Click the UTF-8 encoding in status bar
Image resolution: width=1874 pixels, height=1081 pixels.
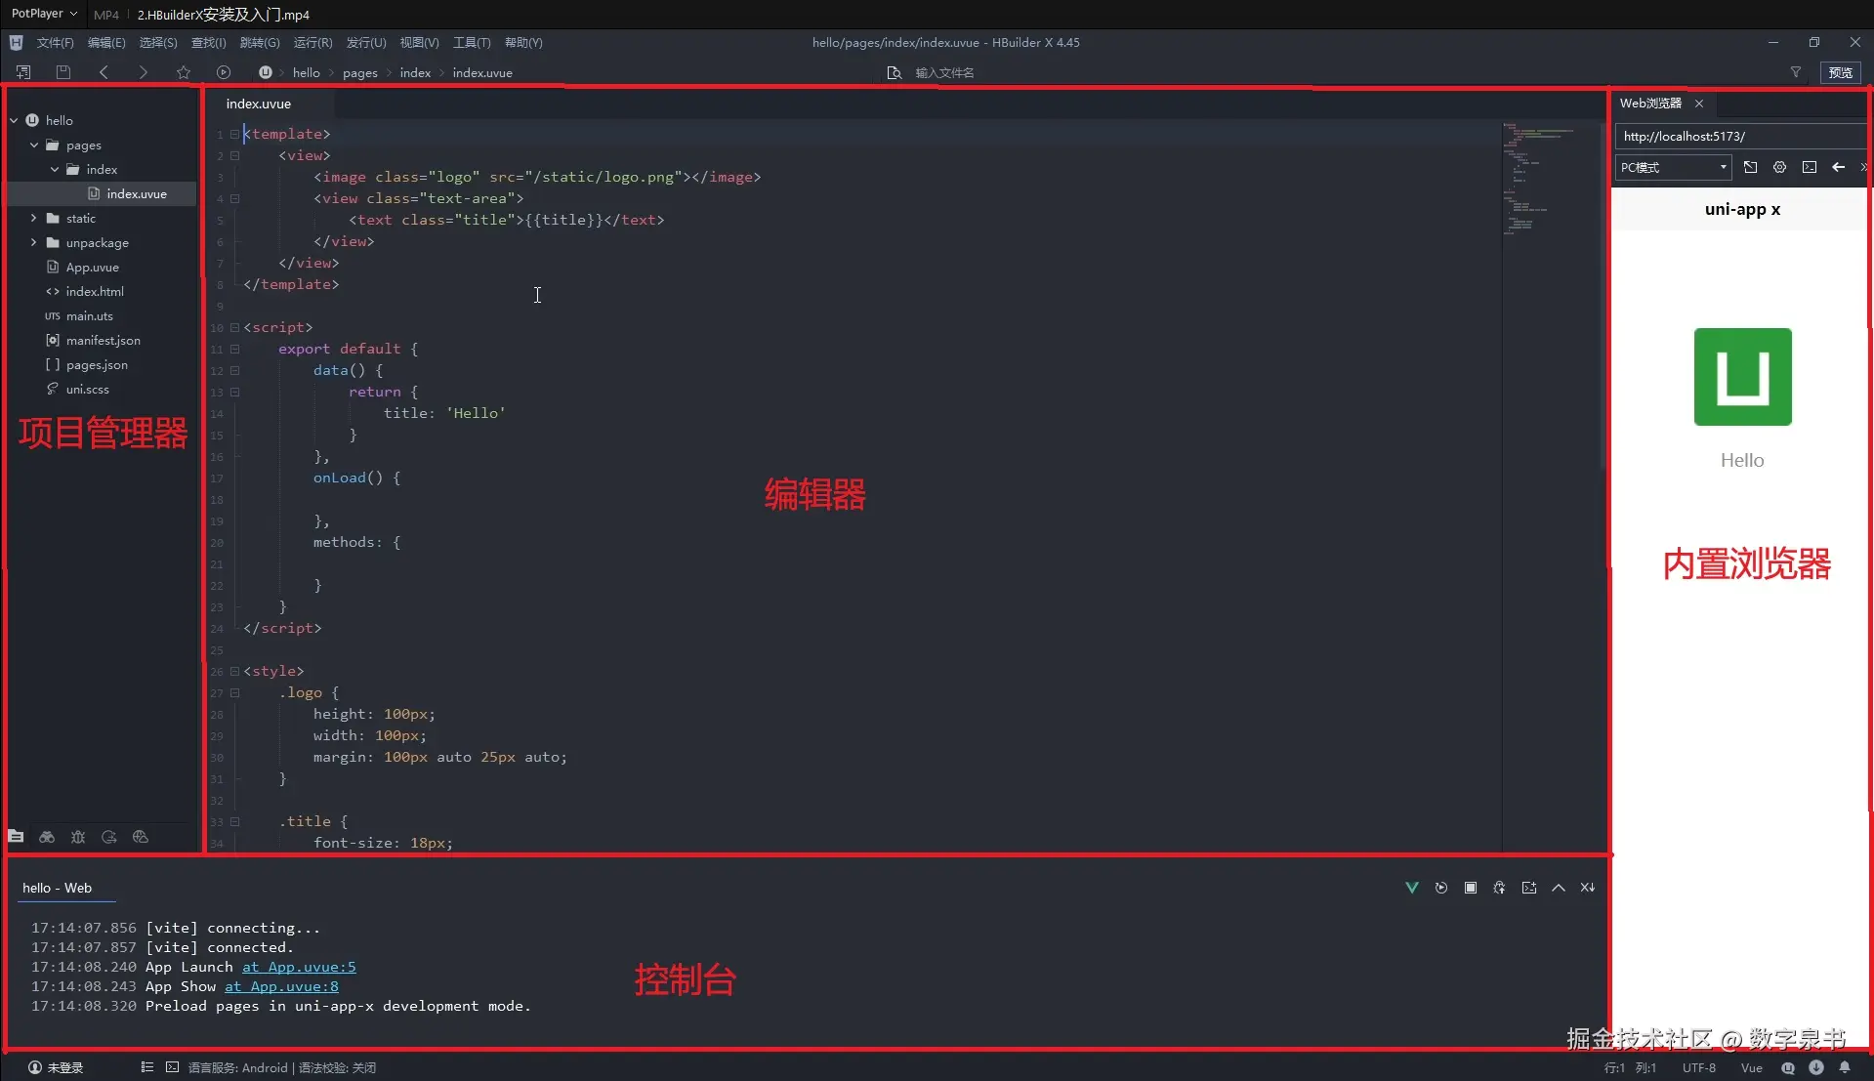tap(1699, 1067)
